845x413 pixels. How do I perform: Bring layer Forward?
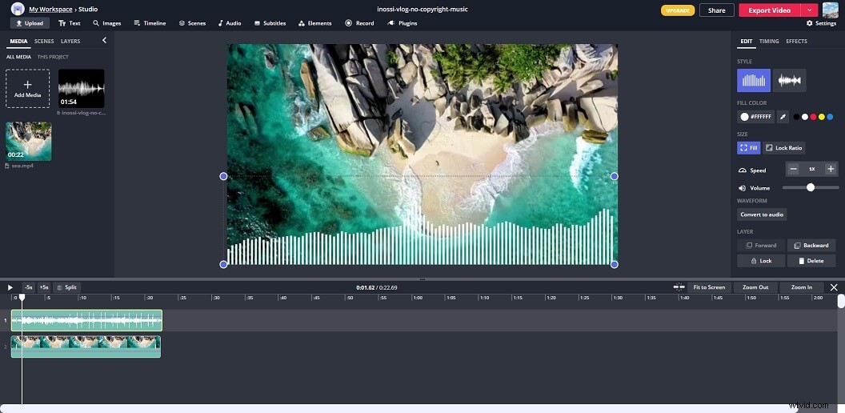coord(761,246)
